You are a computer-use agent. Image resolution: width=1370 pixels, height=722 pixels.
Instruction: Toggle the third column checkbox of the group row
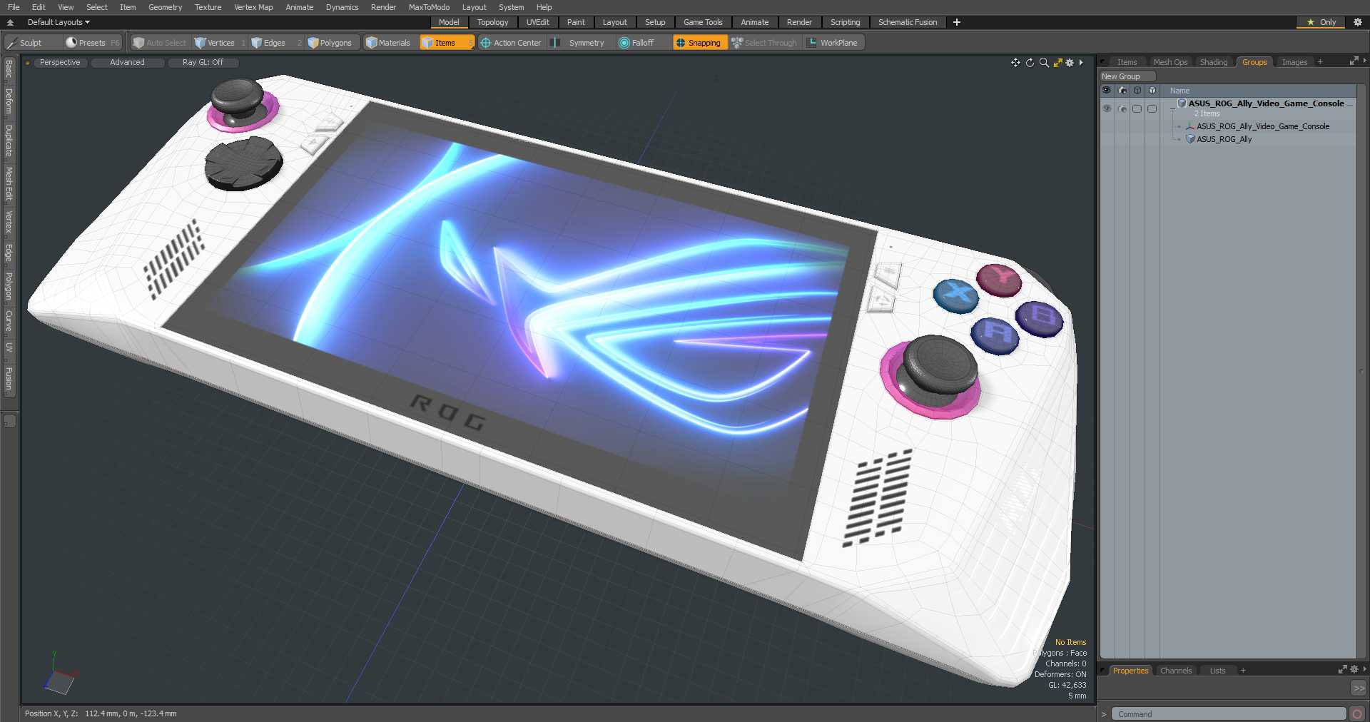click(1137, 109)
